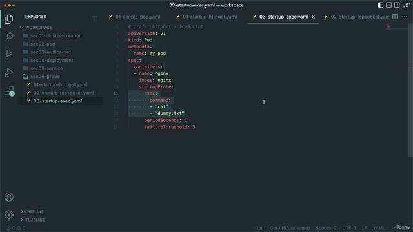Click the 'periodSeconds: 1' line
The image size is (413, 232).
(x=166, y=121)
